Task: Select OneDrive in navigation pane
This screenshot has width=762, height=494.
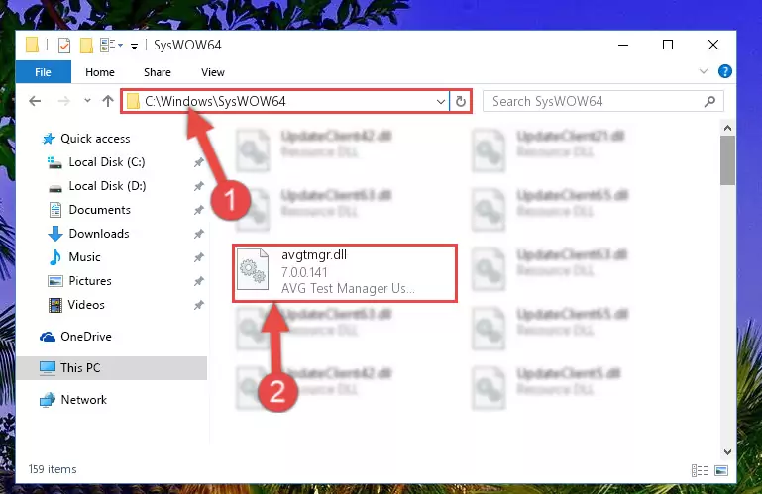Action: (76, 337)
